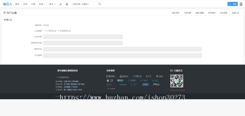Screen dimensions: 245x116
Task: Click the 企业名称 input field
Action: [x=83, y=37]
